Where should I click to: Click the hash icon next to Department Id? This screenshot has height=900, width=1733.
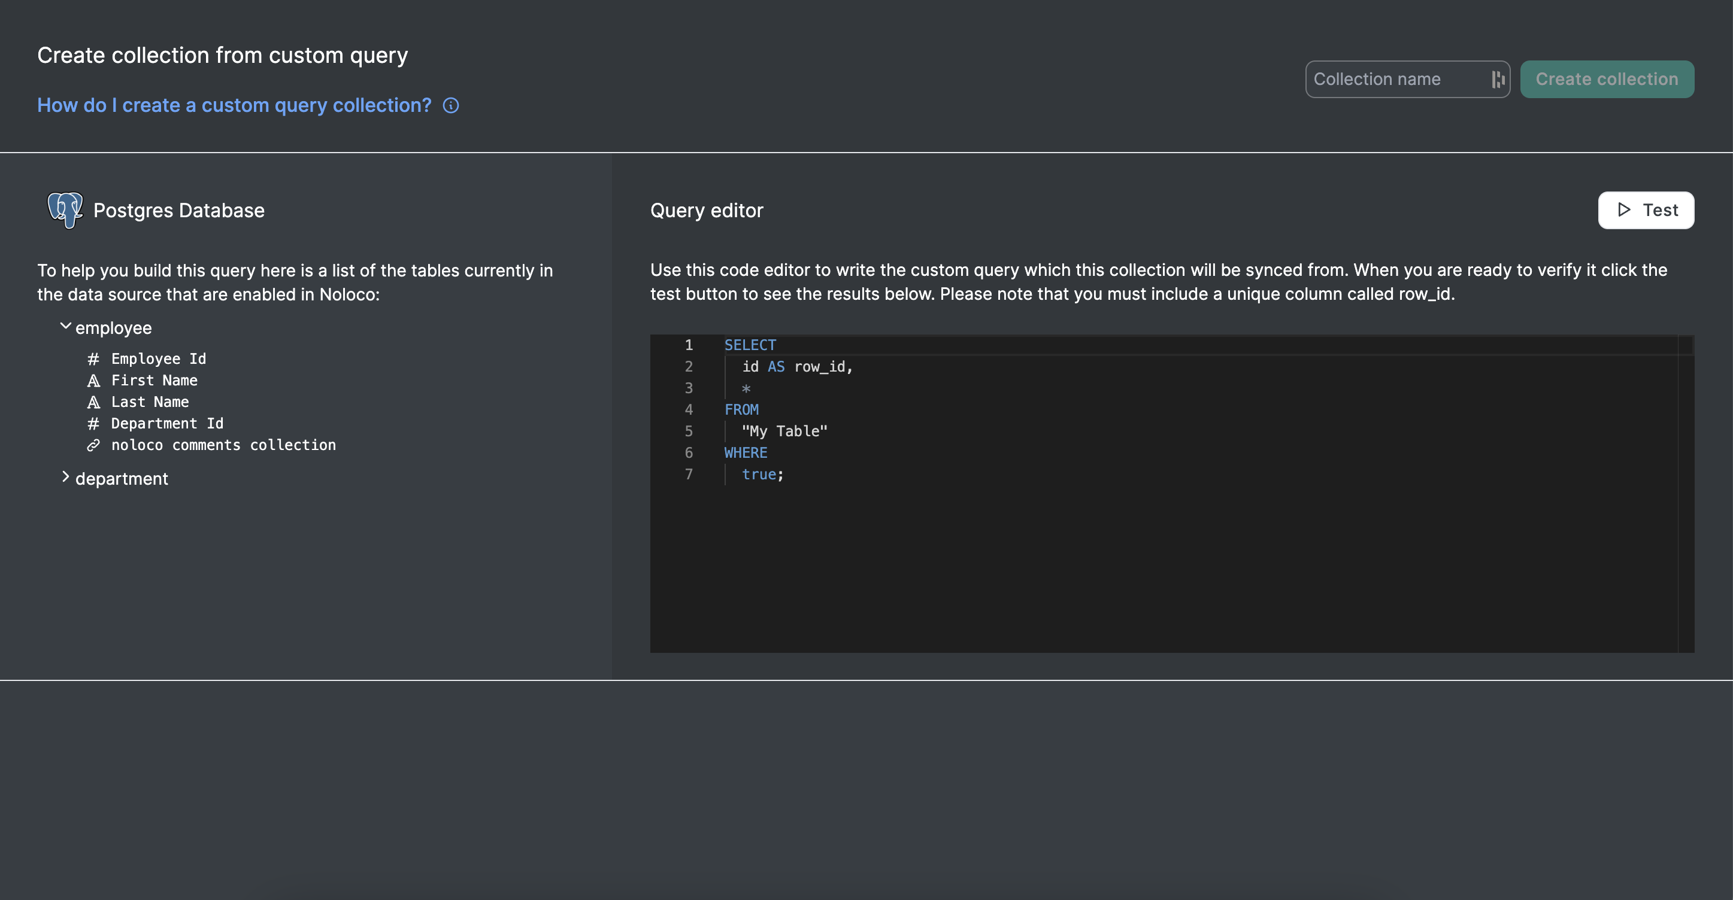coord(93,424)
